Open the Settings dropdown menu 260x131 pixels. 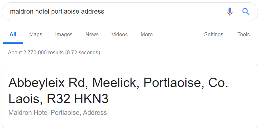point(214,35)
